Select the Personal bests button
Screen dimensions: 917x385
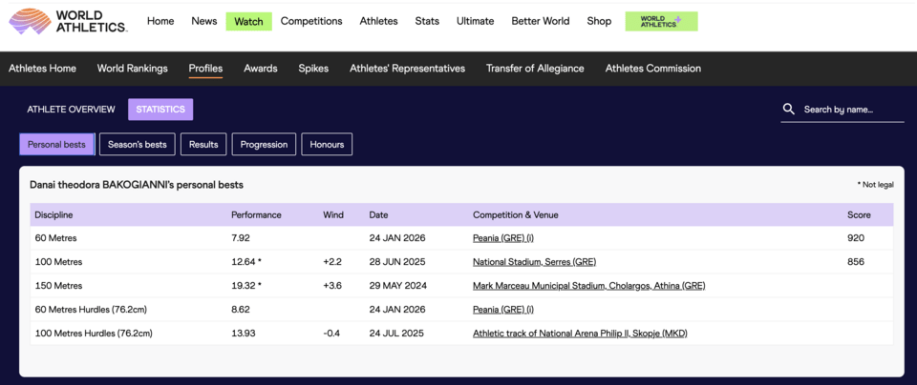pos(56,145)
